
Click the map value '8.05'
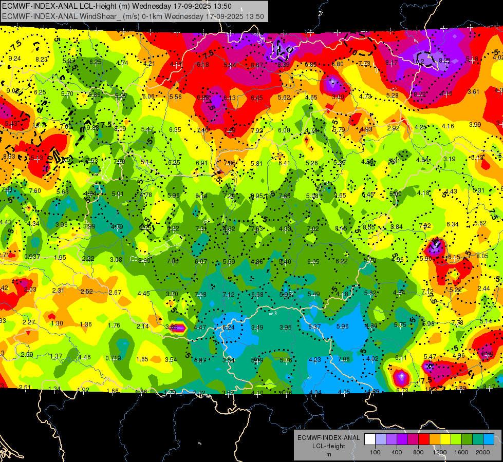482,256
